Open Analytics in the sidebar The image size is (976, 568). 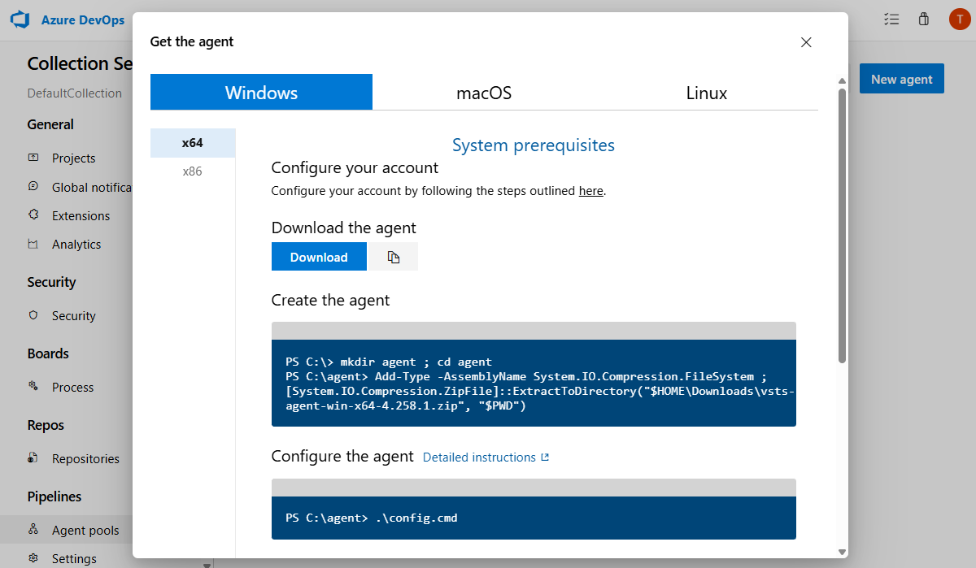click(x=76, y=244)
